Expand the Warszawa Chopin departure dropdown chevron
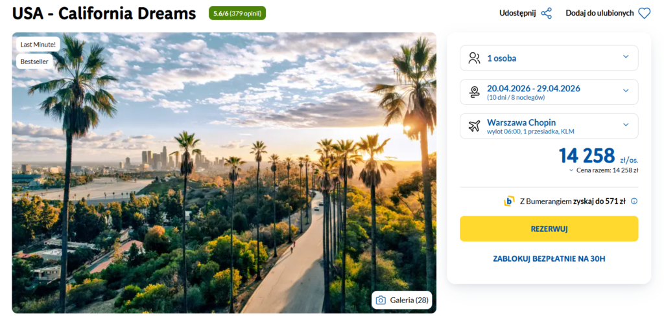 pyautogui.click(x=626, y=125)
